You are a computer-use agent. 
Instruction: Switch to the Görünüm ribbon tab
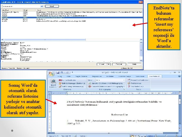(140, 76)
